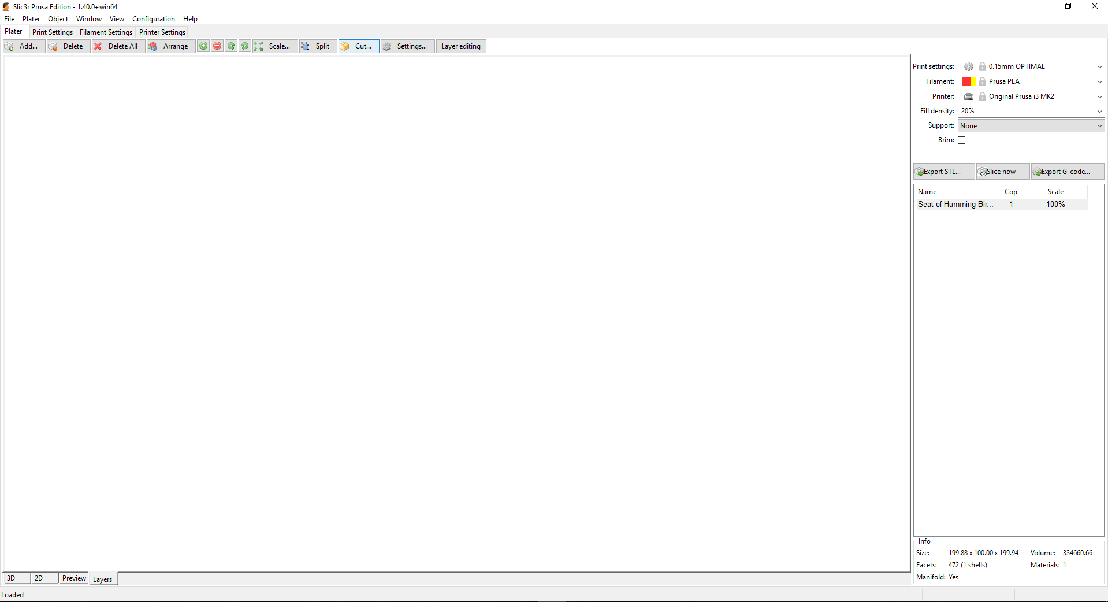Image resolution: width=1108 pixels, height=602 pixels.
Task: Click the Prusa PLA filament color swatch
Action: (968, 81)
